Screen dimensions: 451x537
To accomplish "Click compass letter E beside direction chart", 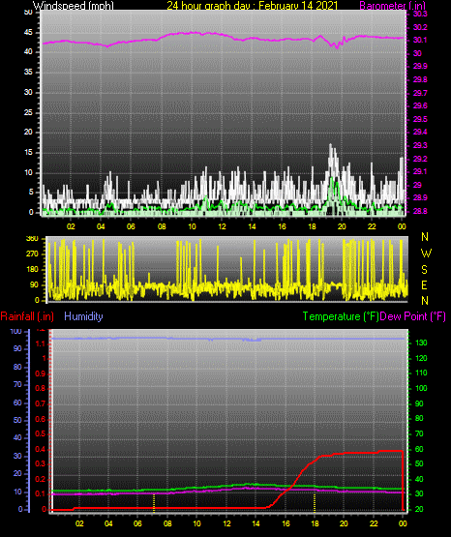I will (x=424, y=284).
